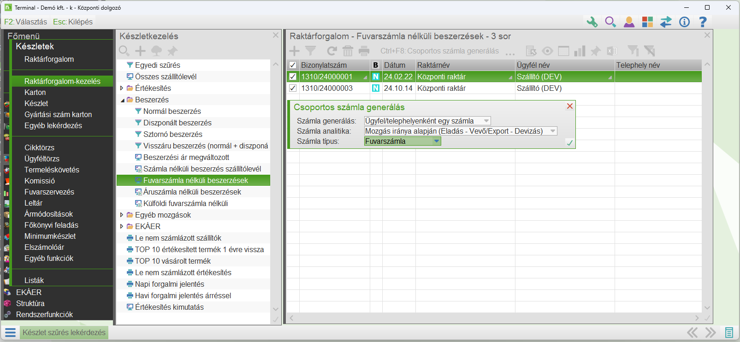Click the bar chart icon
Screen dimensions: 740x342
580,51
